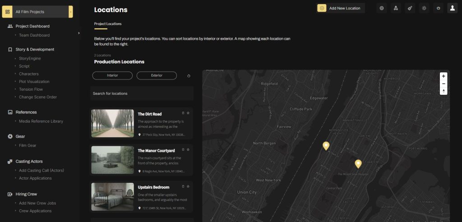Open the All Film Projects grid icon
Viewport: 462px width, 222px height.
point(7,12)
